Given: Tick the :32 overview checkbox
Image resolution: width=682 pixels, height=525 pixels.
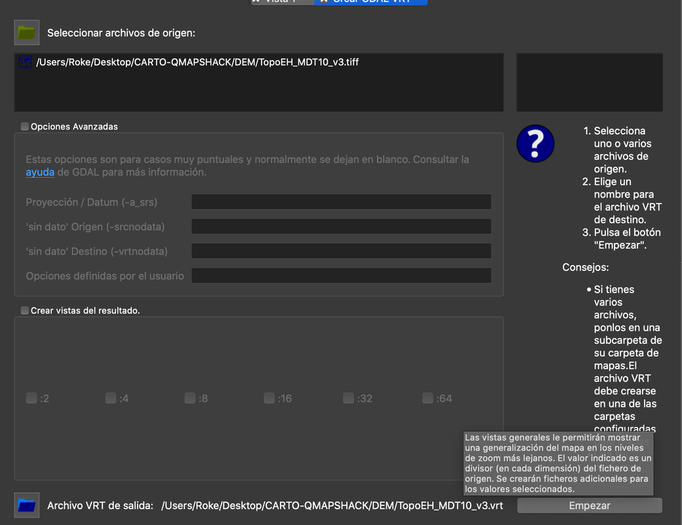Looking at the screenshot, I should 348,398.
